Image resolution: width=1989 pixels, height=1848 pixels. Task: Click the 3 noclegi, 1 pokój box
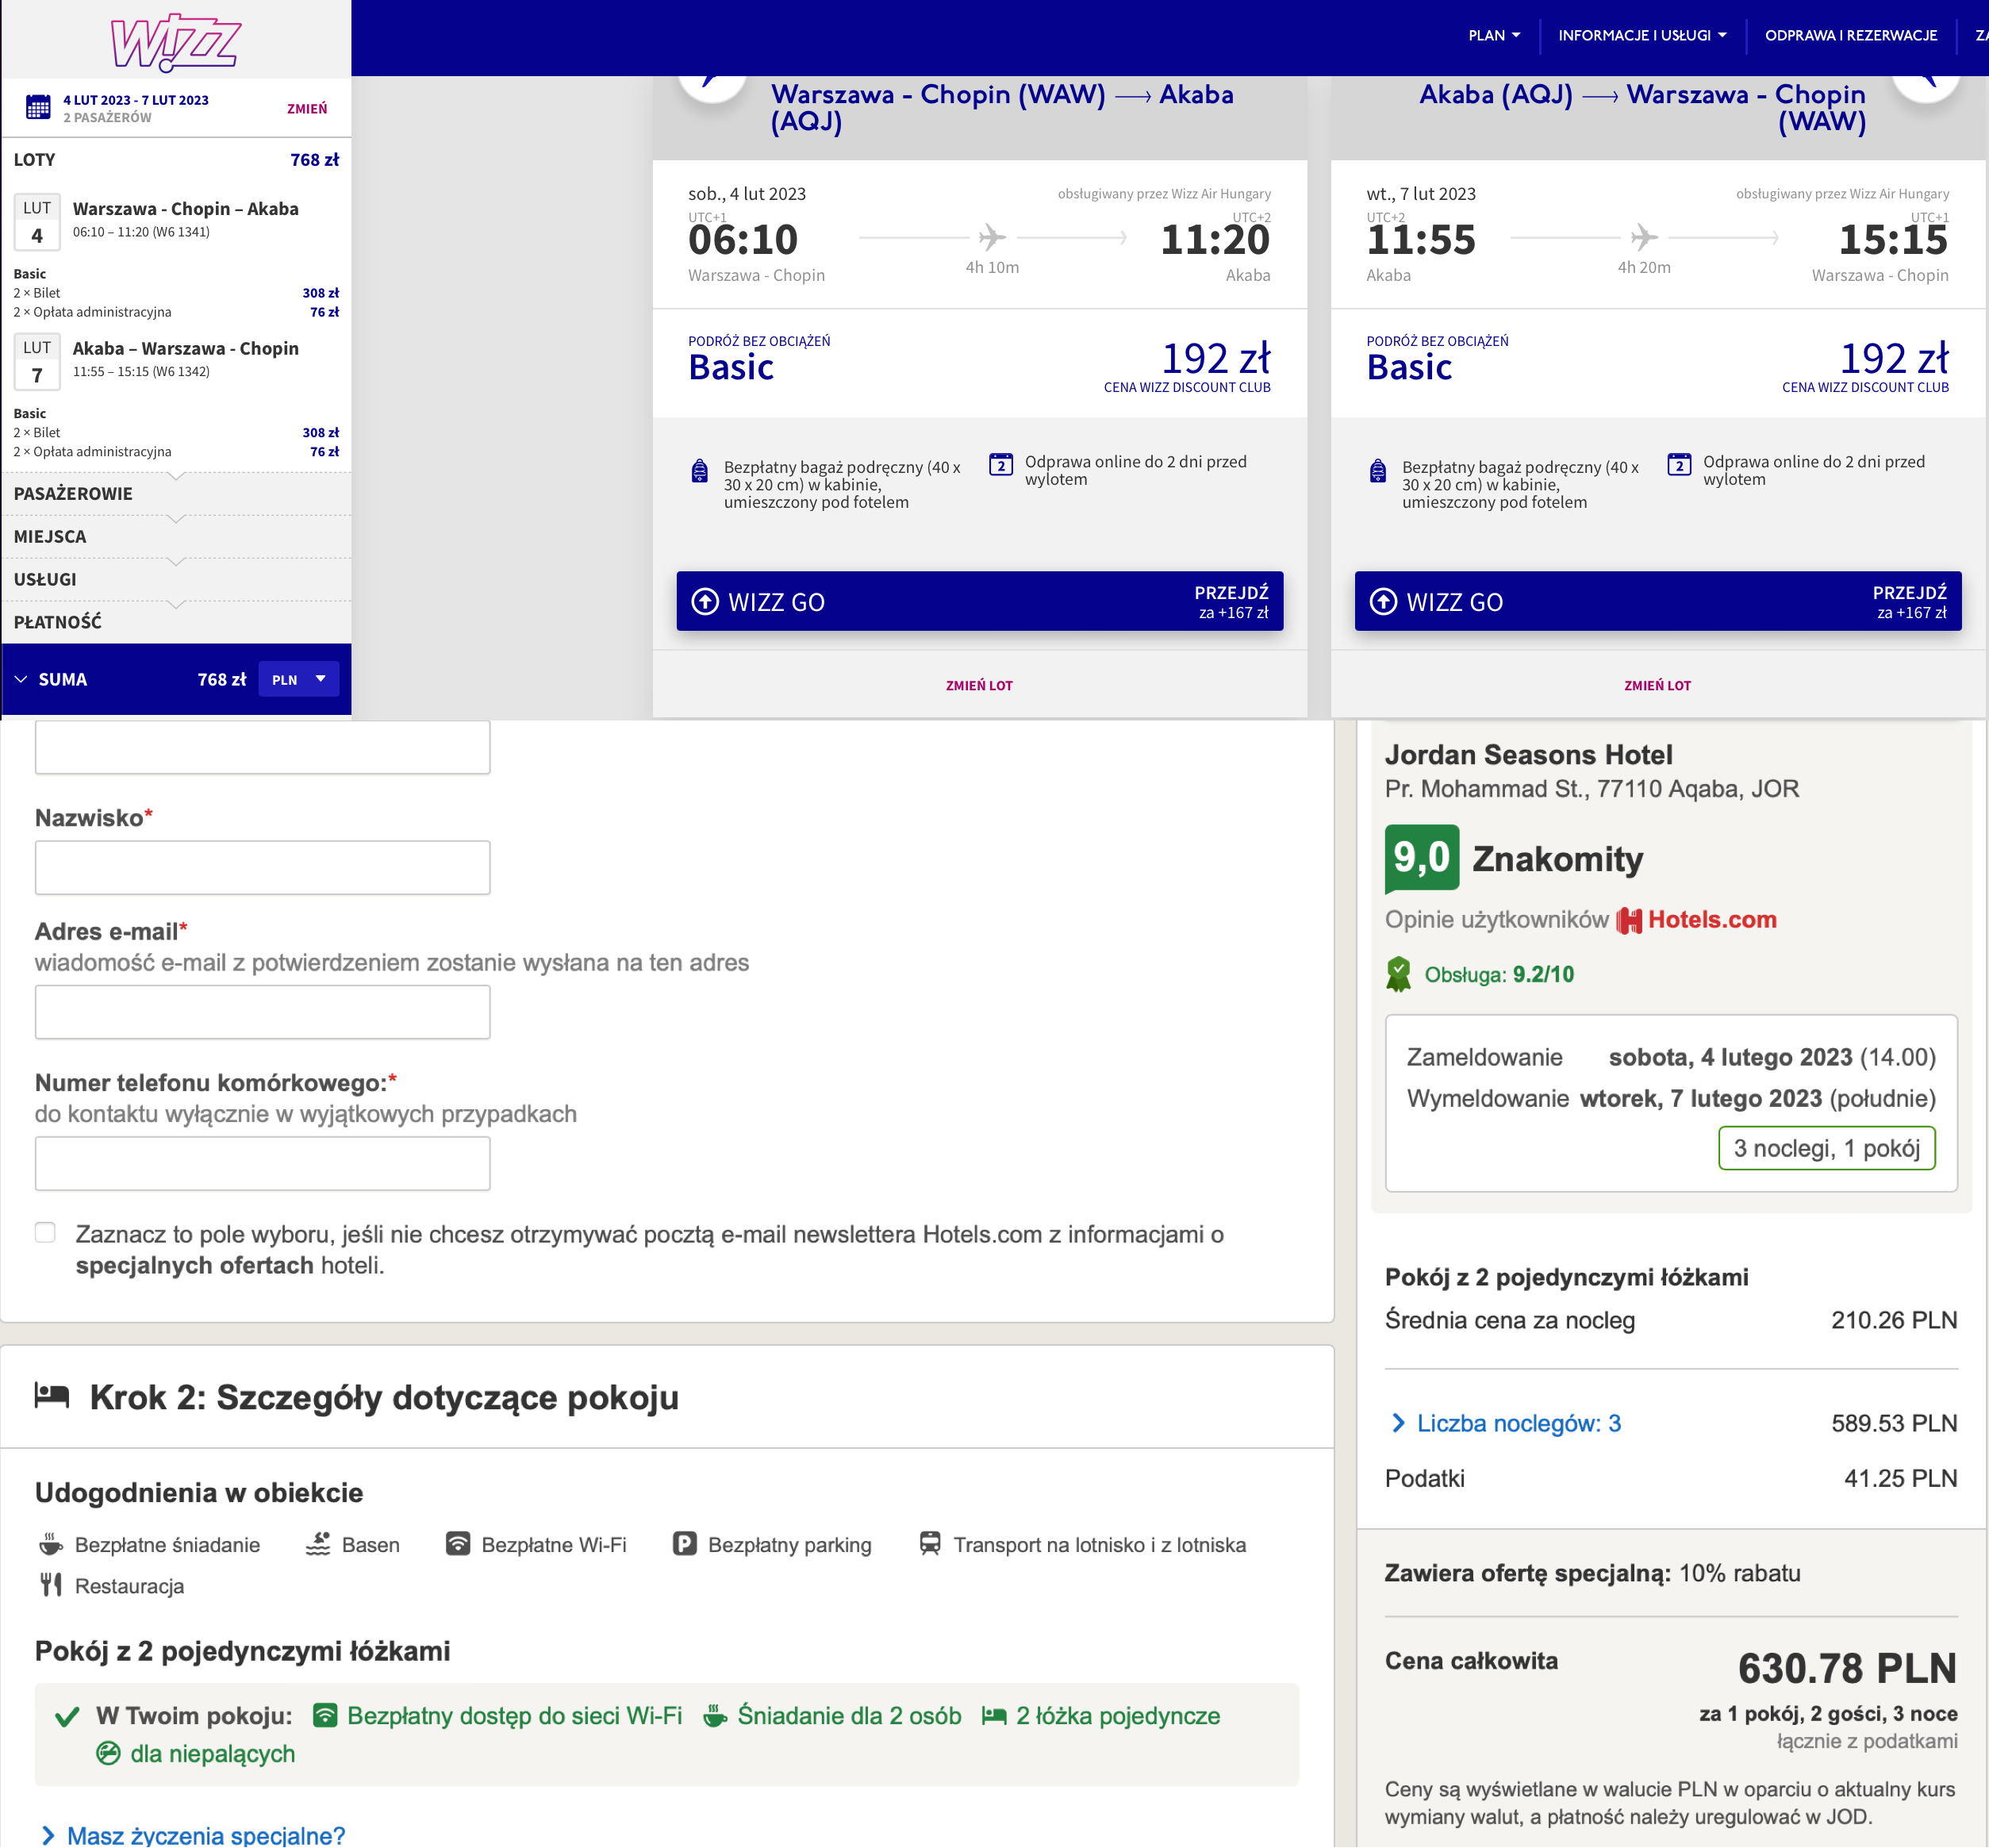(1826, 1148)
